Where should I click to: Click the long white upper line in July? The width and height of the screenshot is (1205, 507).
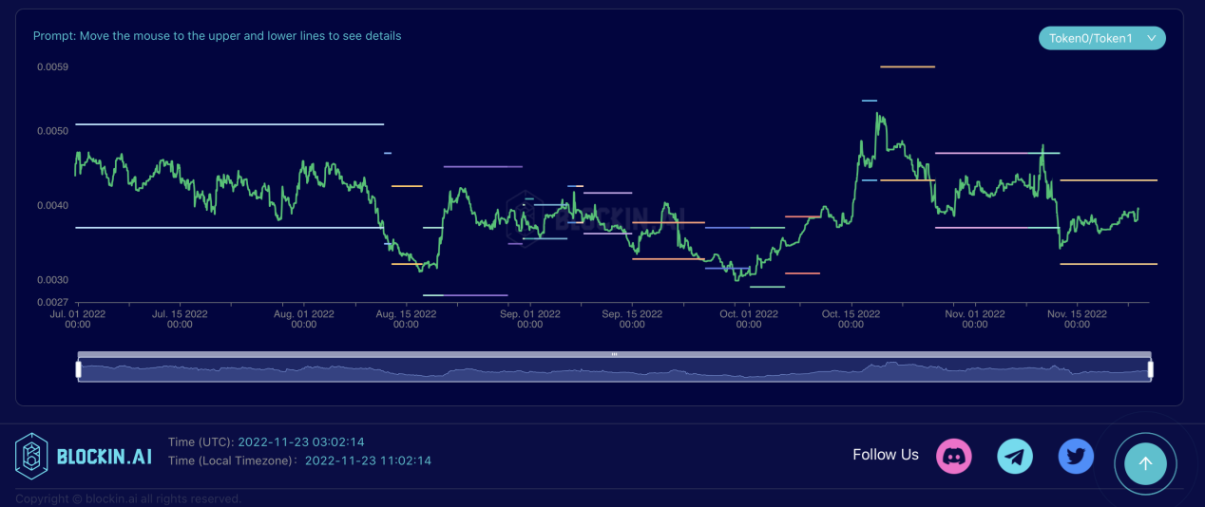(228, 124)
